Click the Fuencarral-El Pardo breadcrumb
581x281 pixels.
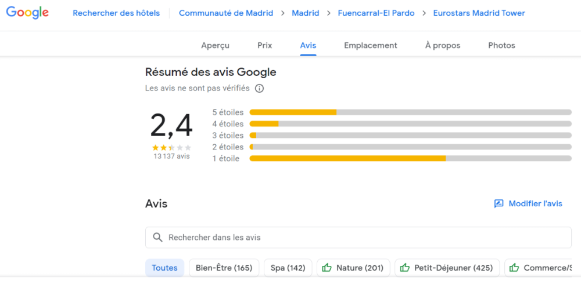coord(376,13)
